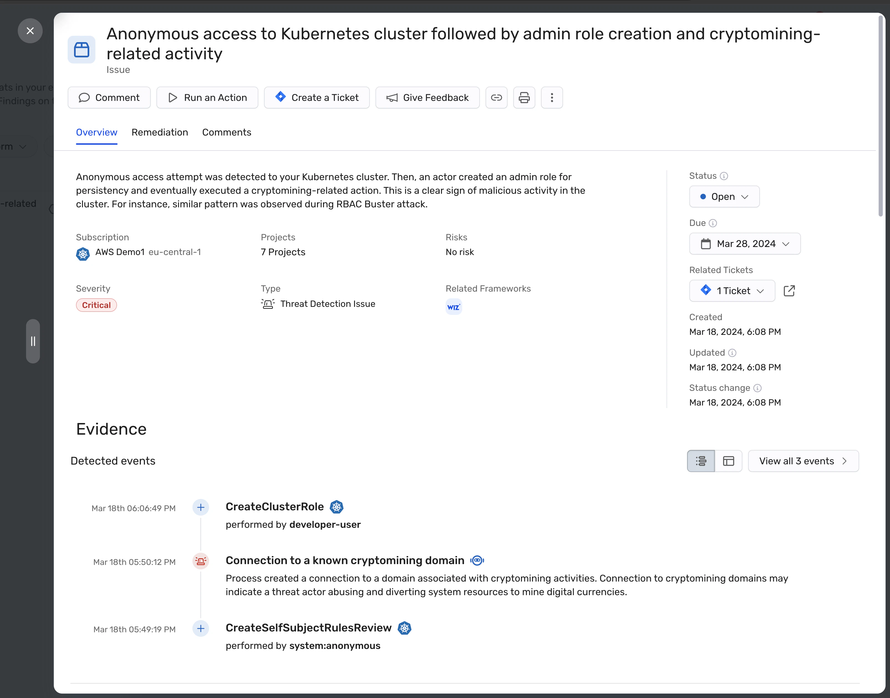Click the panel resize handle on left edge
This screenshot has height=698, width=890.
coord(33,341)
